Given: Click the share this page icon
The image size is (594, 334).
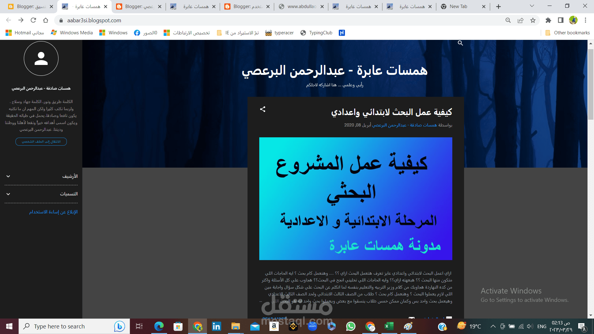Looking at the screenshot, I should 520,20.
